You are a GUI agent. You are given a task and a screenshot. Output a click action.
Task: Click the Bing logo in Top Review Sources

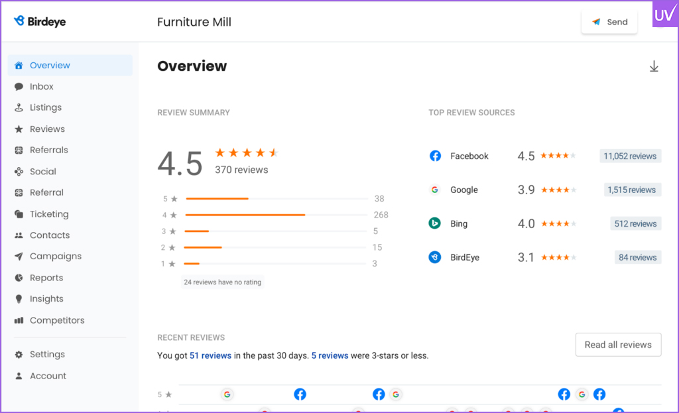(x=435, y=223)
